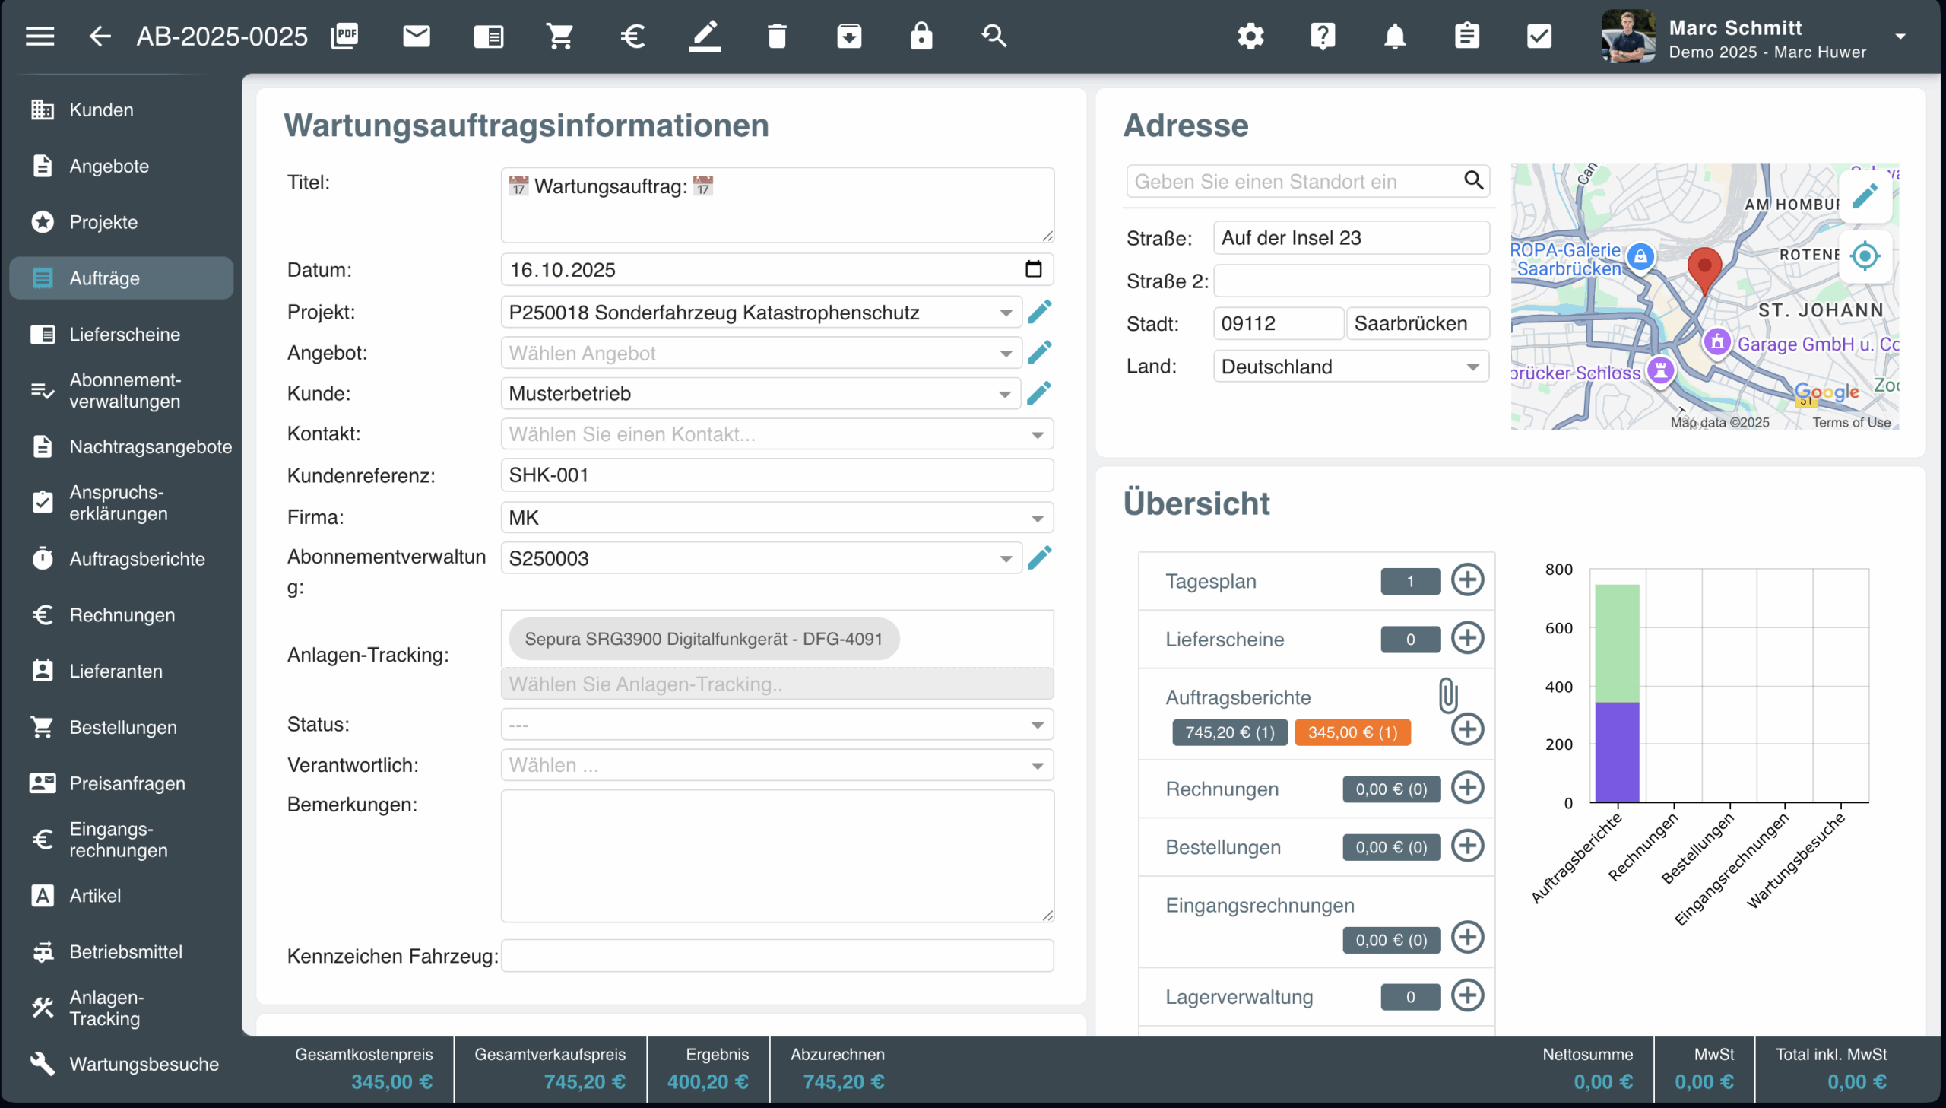Click the orange 345,00 € badge

tap(1352, 732)
